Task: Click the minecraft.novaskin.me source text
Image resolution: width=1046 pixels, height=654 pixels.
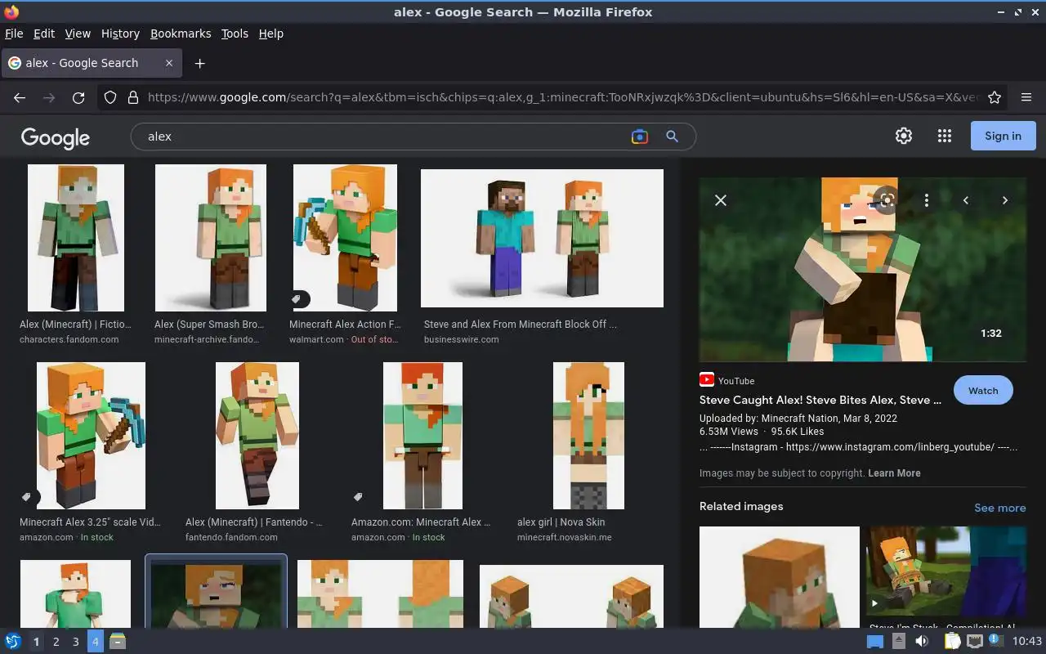Action: pos(565,537)
